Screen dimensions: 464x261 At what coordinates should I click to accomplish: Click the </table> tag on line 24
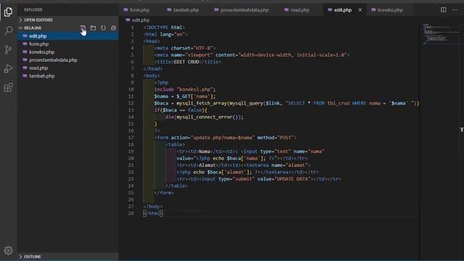[177, 186]
